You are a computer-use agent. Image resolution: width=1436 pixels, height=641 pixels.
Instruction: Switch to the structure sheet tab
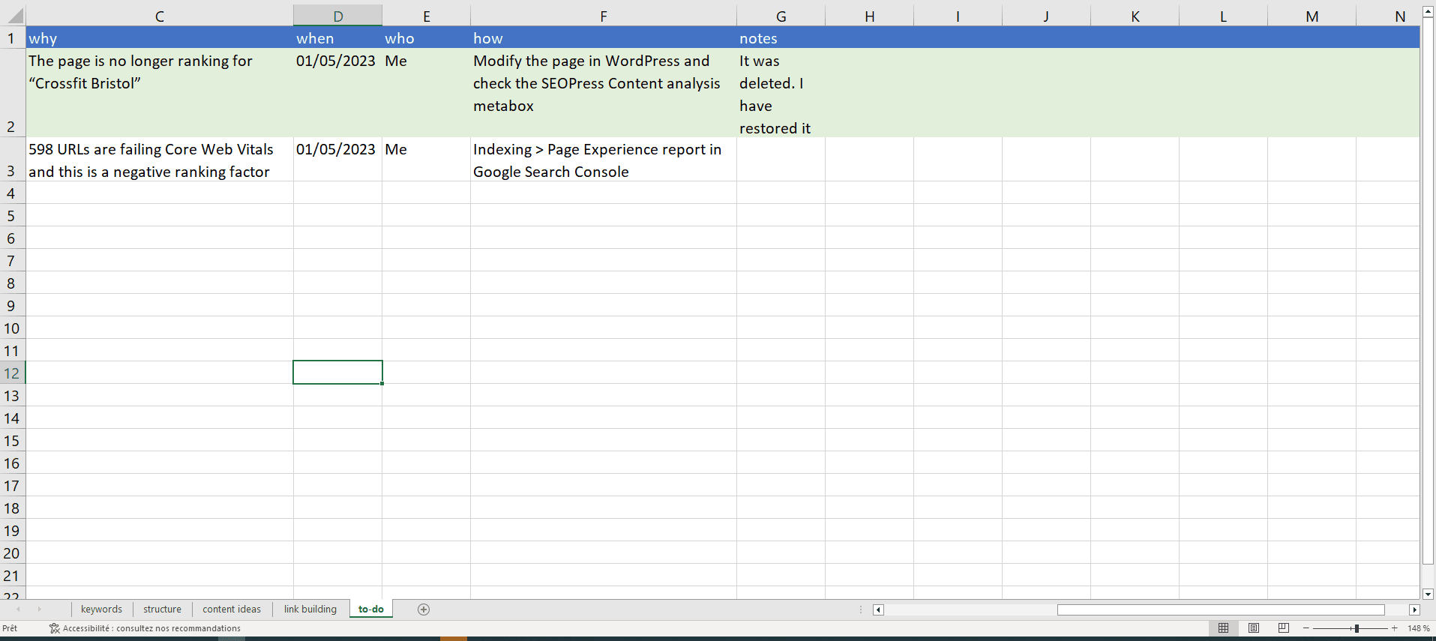coord(162,610)
